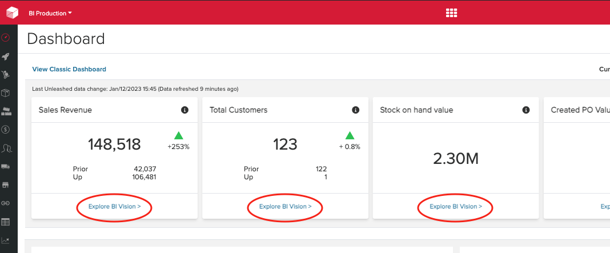Open the reports table sidebar icon

coord(6,222)
